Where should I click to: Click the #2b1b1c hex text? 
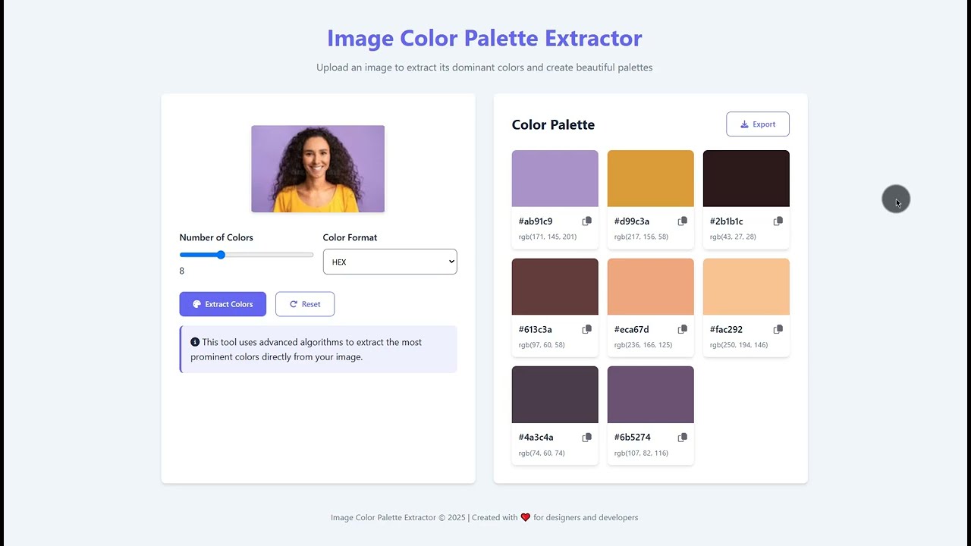click(x=727, y=221)
